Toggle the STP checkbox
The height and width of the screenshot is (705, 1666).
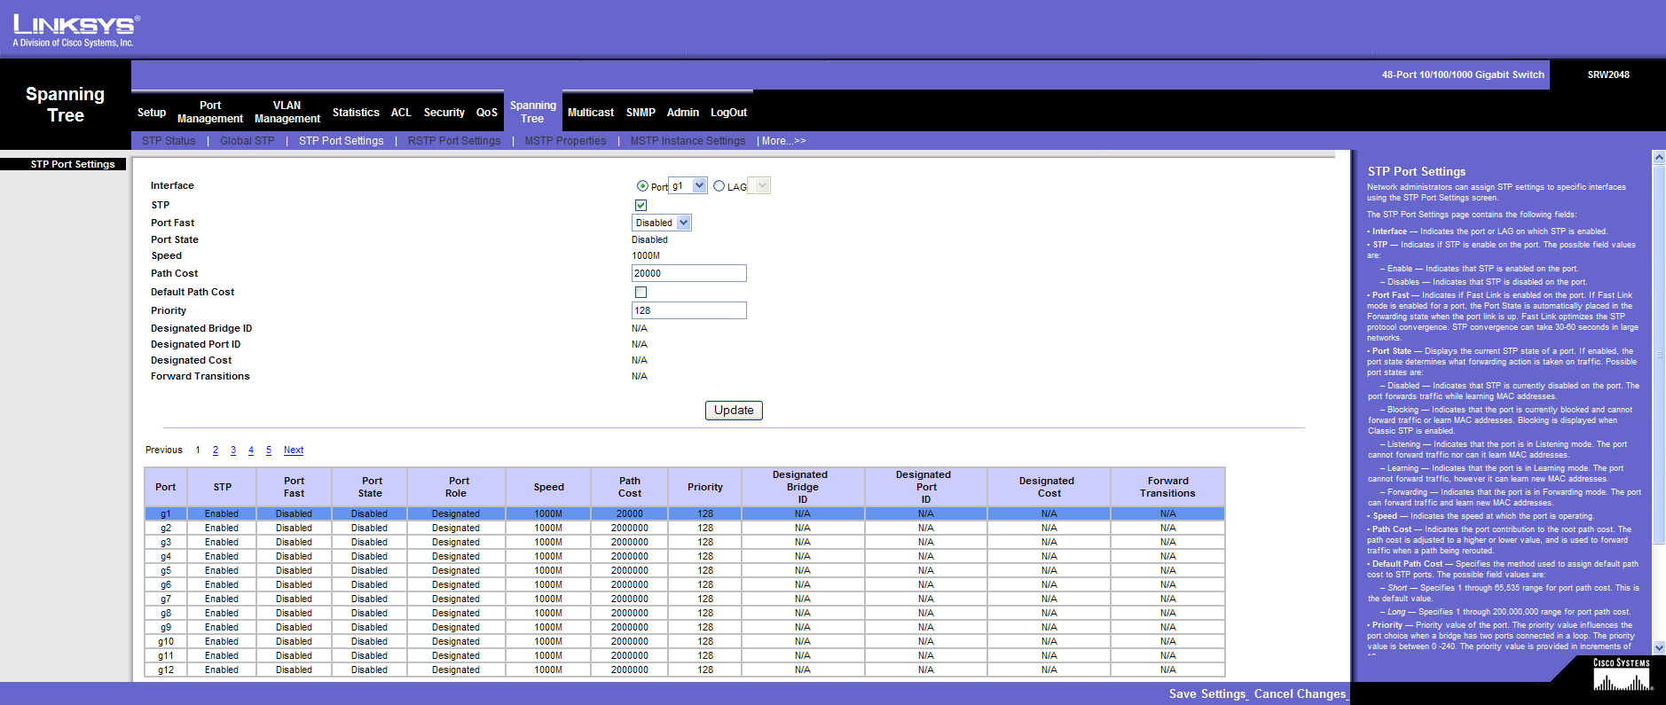(640, 206)
